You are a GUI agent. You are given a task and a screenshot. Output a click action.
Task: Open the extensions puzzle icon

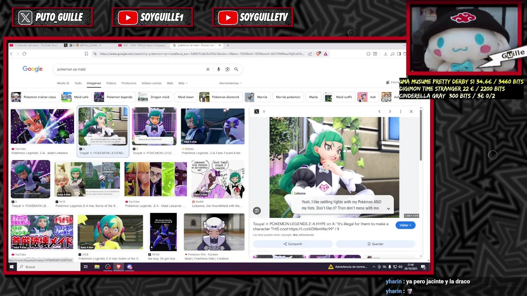pyautogui.click(x=368, y=54)
